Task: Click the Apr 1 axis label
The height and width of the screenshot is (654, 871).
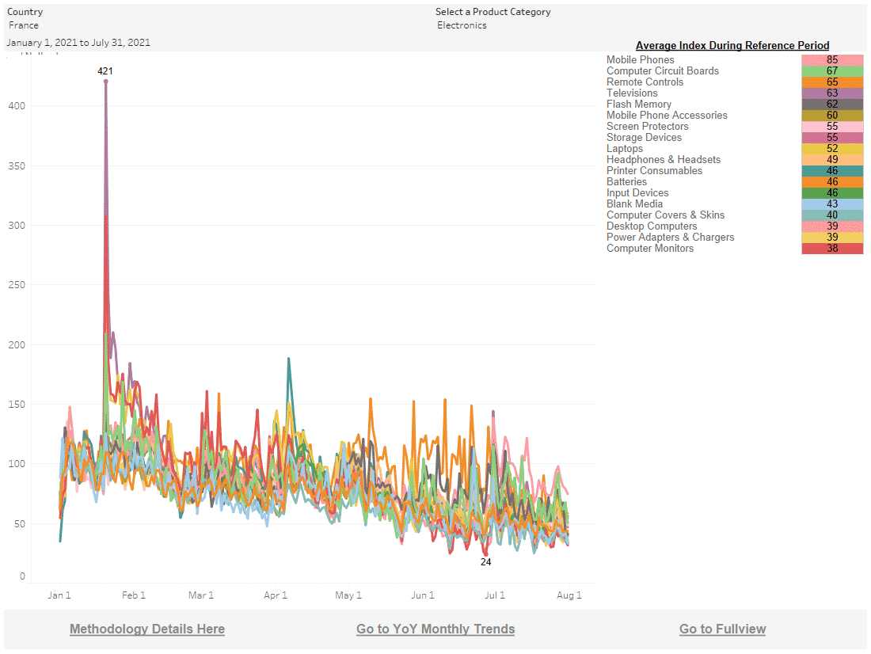Action: click(275, 595)
